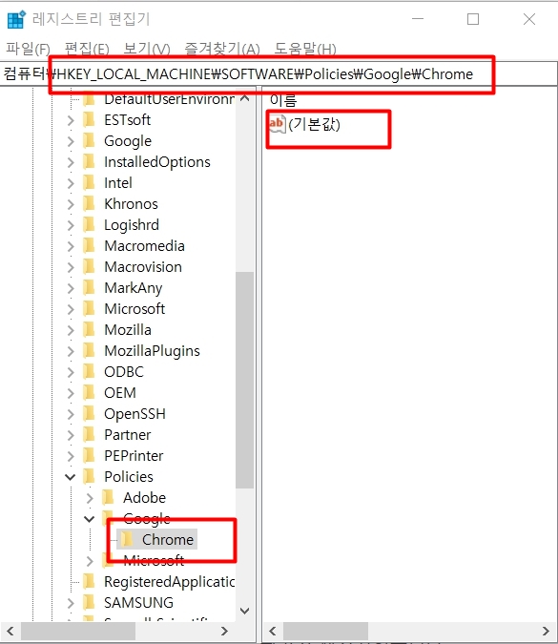The height and width of the screenshot is (644, 558).
Task: Select the Mozilla folder icon
Action: tap(89, 329)
